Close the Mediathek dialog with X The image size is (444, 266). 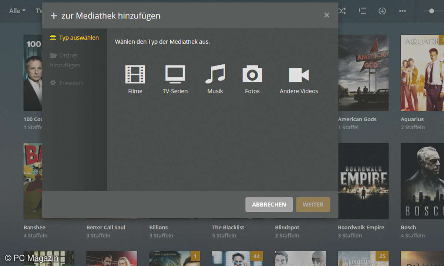[327, 15]
